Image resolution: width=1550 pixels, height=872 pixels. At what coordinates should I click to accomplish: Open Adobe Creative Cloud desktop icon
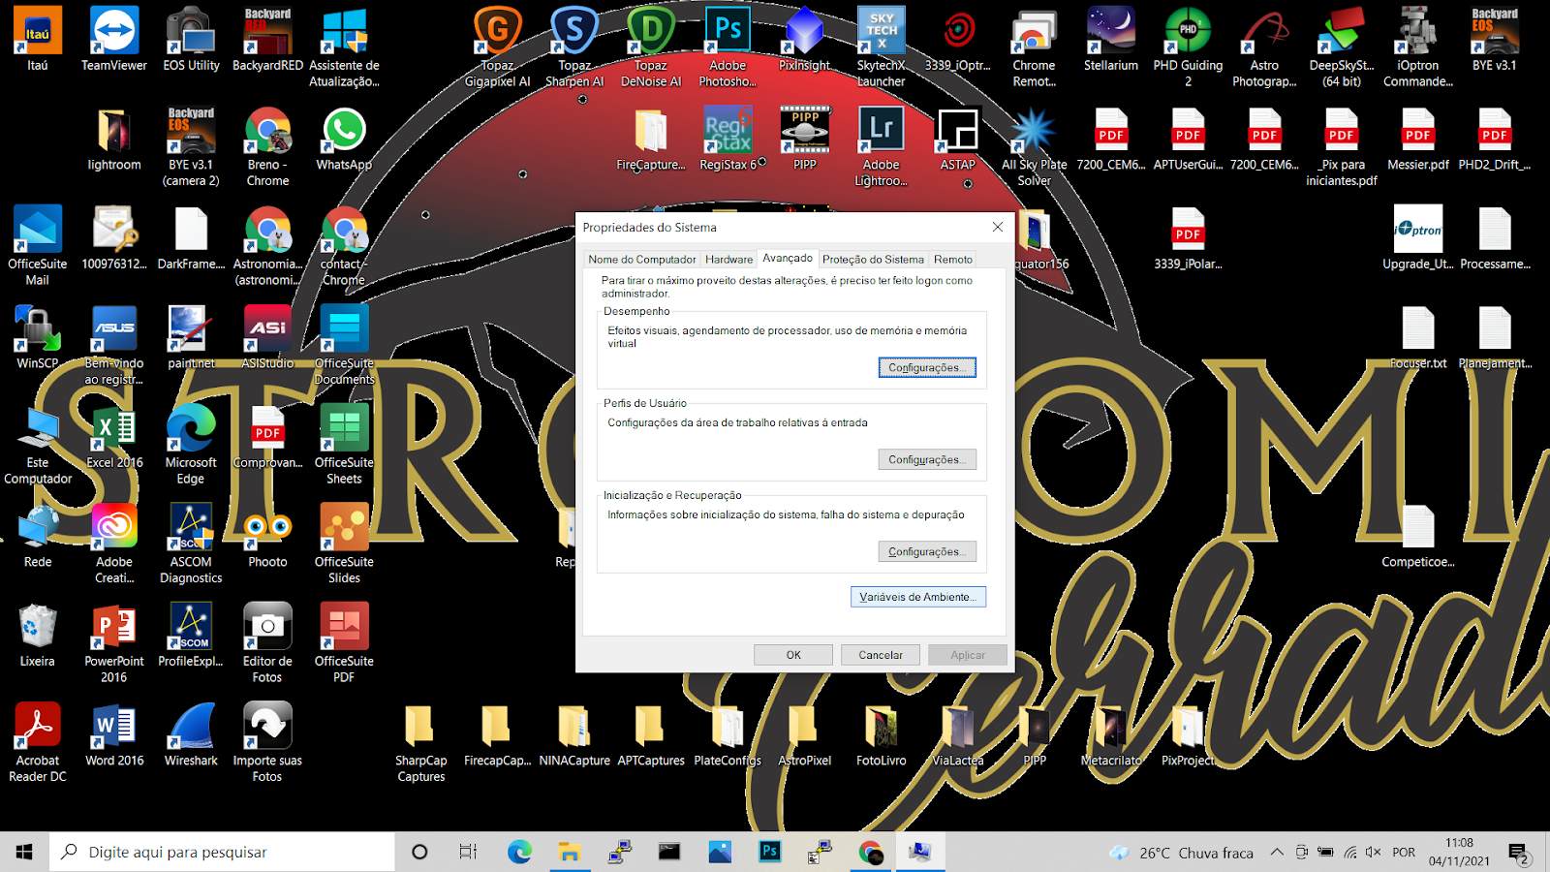coord(114,544)
